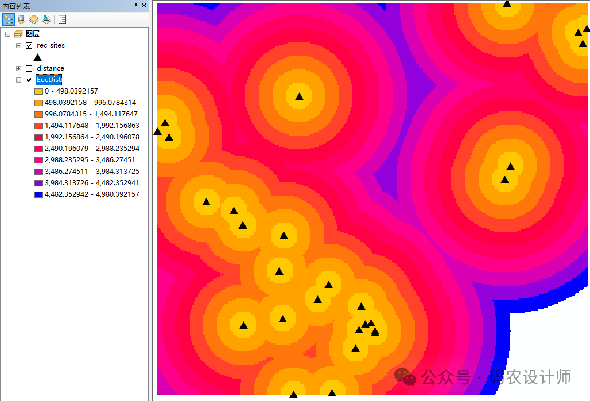Expand the distance layer node

pos(19,68)
